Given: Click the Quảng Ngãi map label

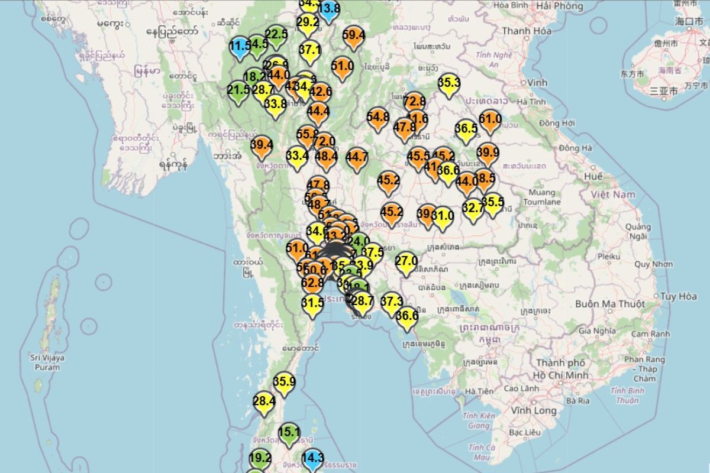Looking at the screenshot, I should (x=638, y=231).
